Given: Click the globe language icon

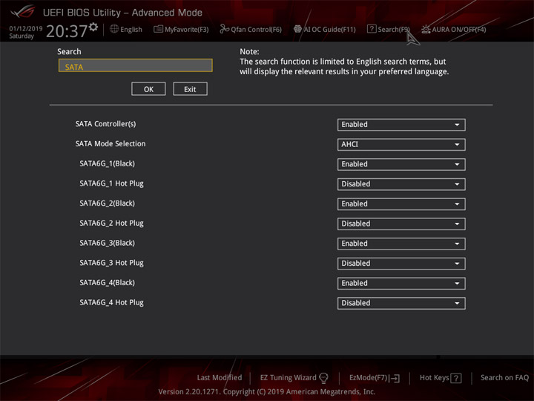Looking at the screenshot, I should pyautogui.click(x=114, y=29).
